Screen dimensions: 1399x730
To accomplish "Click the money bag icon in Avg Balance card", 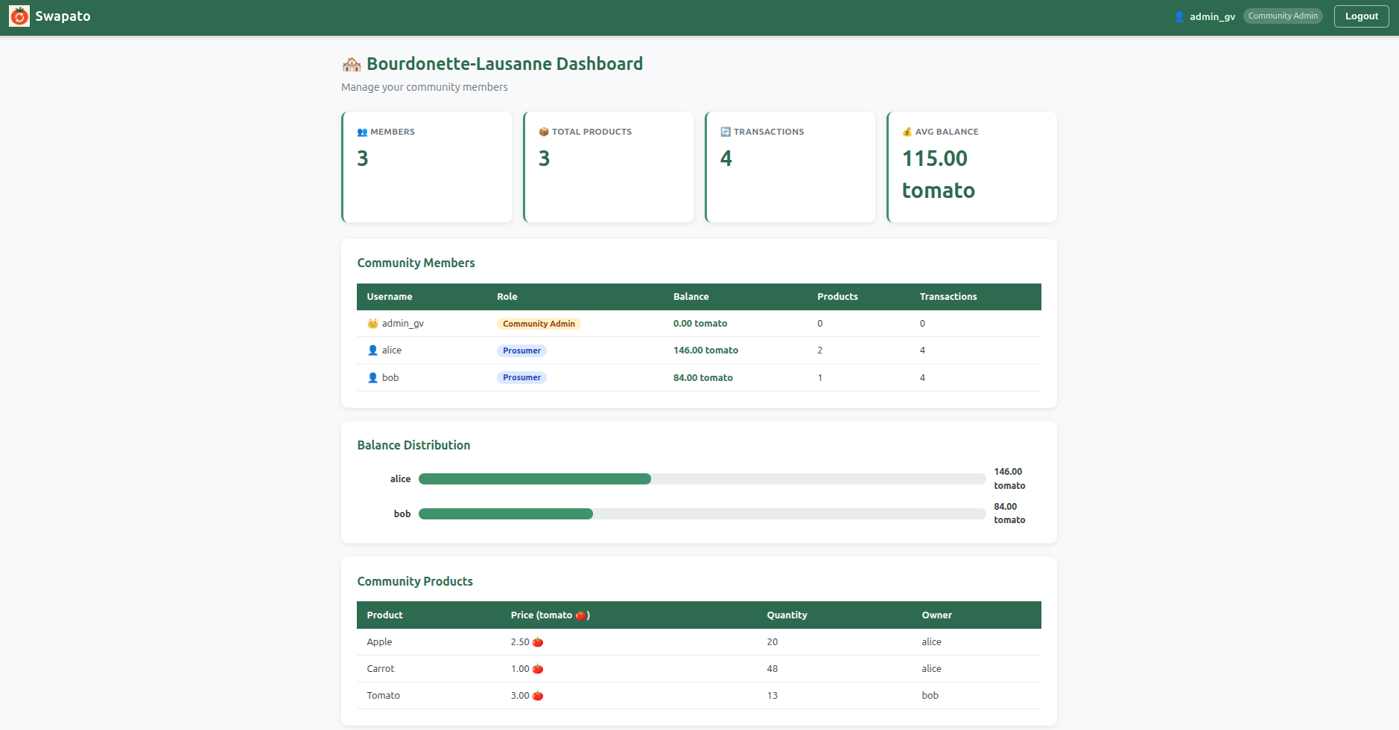I will pyautogui.click(x=907, y=132).
